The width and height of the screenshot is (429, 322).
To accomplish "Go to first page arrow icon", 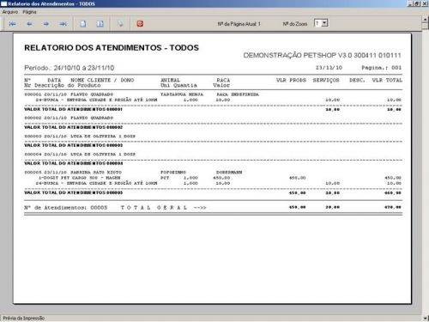I will [x=12, y=24].
